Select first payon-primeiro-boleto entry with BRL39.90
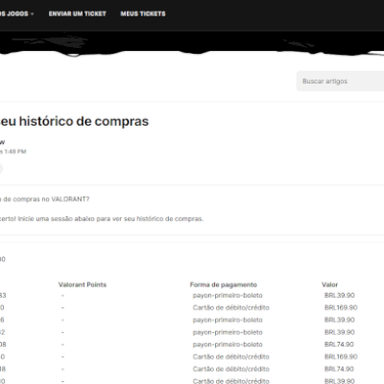The width and height of the screenshot is (384, 384). click(228, 296)
